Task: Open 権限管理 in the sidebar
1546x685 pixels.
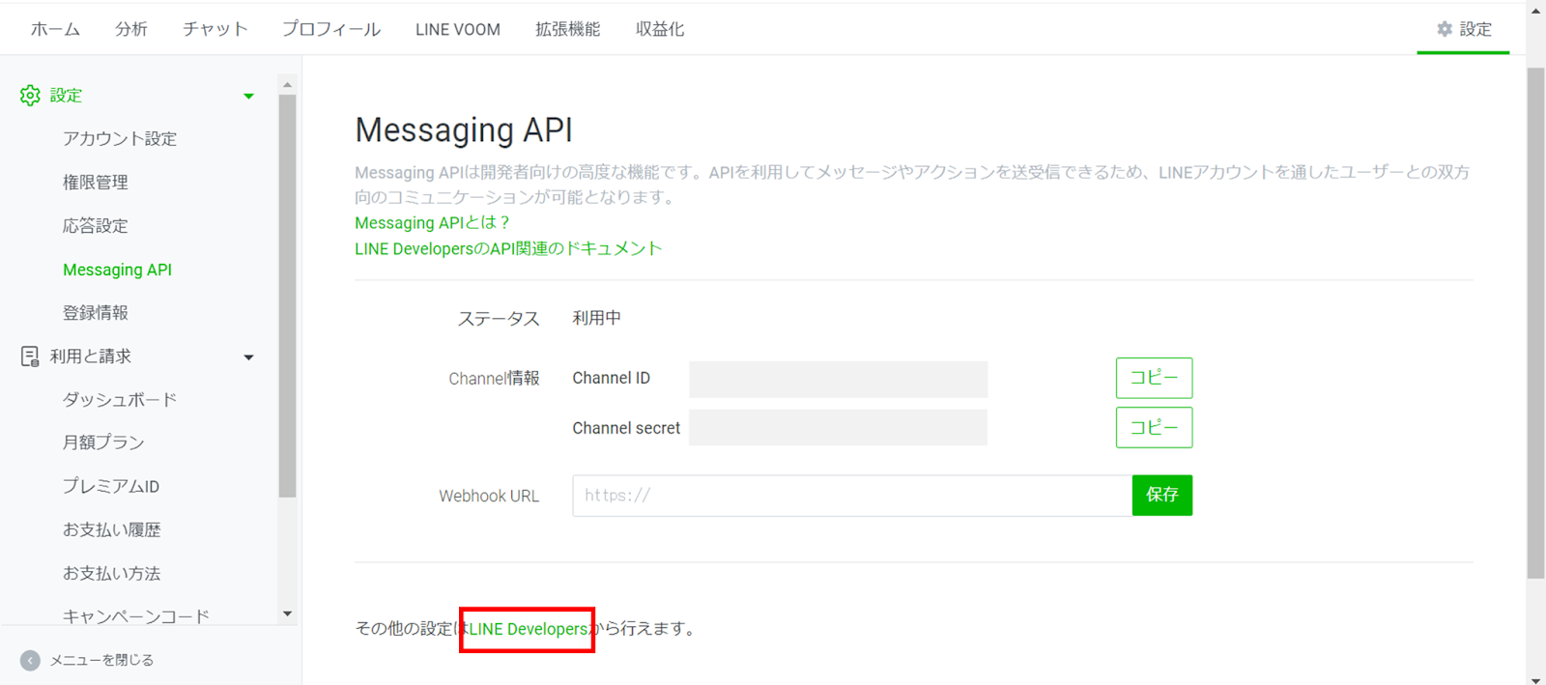Action: coord(96,182)
